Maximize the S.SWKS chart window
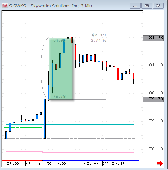 [x=147, y=6]
